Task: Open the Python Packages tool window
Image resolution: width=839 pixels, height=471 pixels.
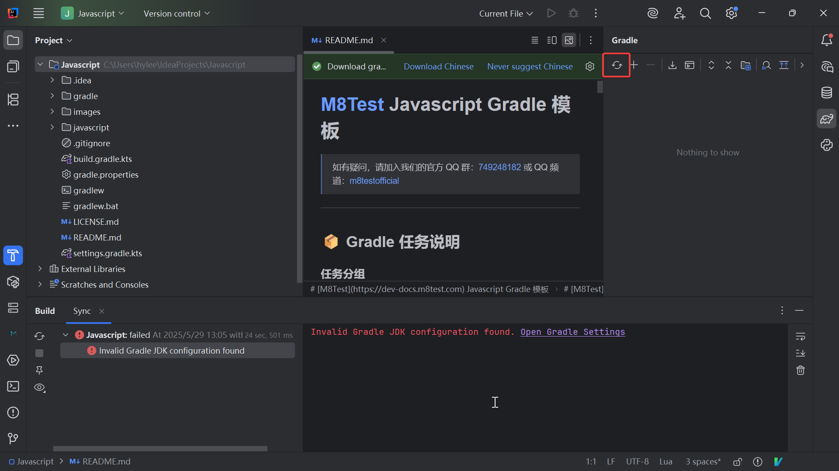Action: coord(827,145)
